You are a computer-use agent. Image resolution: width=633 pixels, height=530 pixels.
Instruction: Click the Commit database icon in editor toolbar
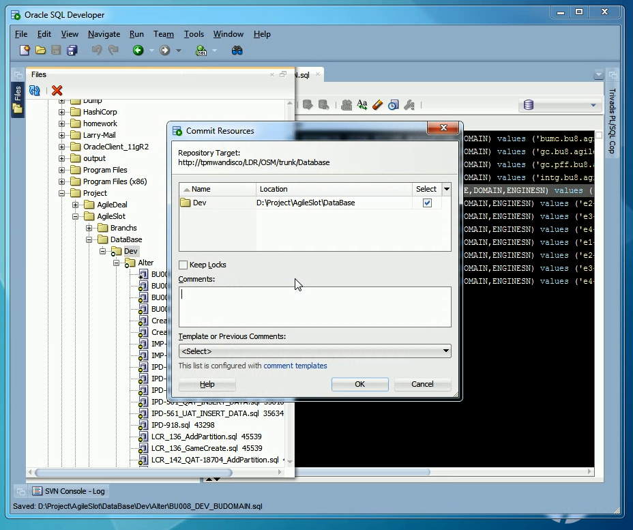click(308, 105)
